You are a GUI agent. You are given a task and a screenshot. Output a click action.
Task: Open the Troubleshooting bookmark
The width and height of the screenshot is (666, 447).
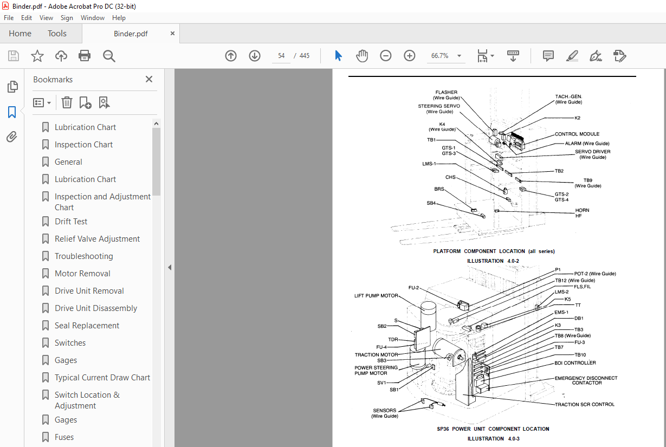point(83,256)
